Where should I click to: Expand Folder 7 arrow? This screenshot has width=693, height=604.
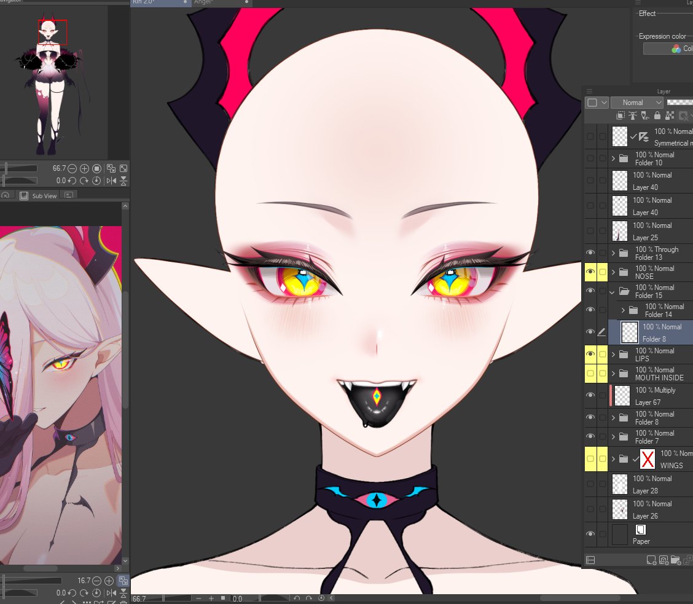coord(613,437)
